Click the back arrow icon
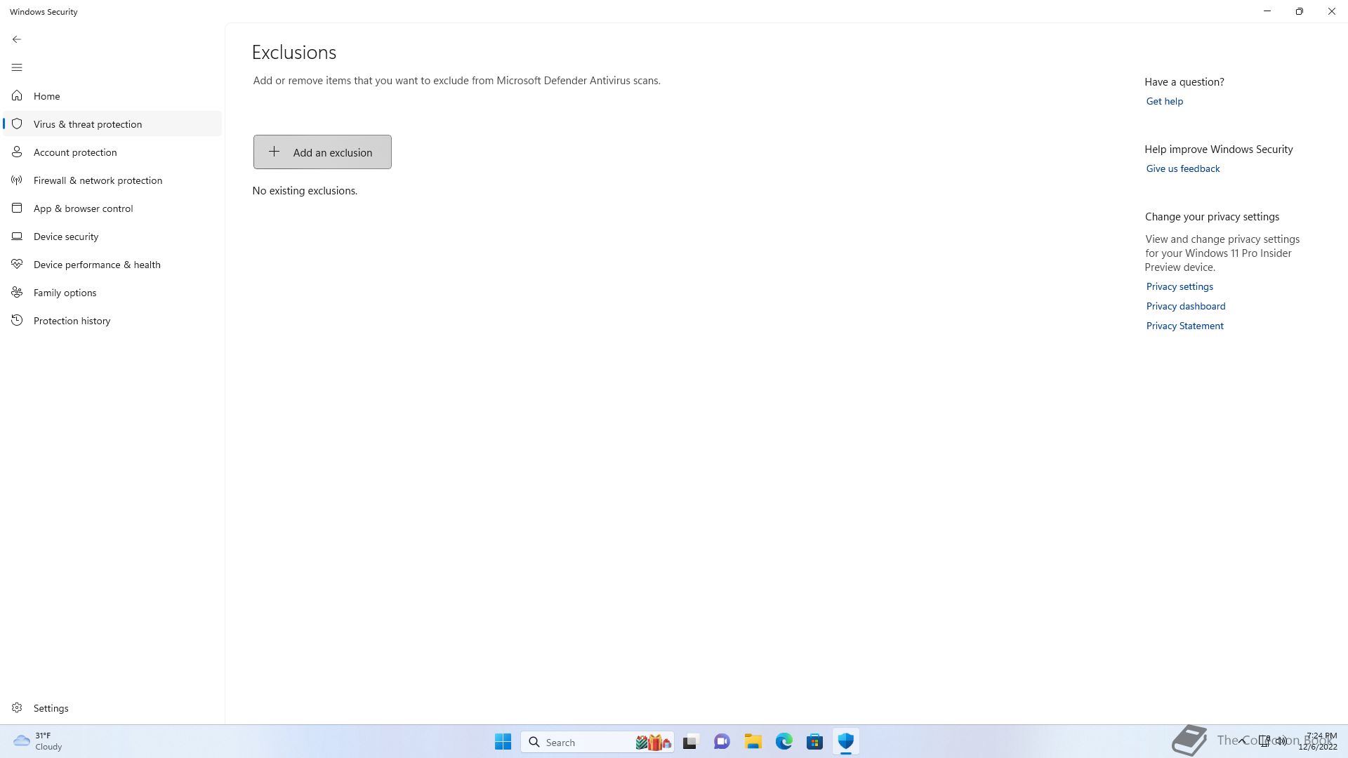The width and height of the screenshot is (1348, 758). 17,39
